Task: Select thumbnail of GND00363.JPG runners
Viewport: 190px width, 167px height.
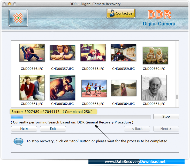Action: (x=94, y=88)
